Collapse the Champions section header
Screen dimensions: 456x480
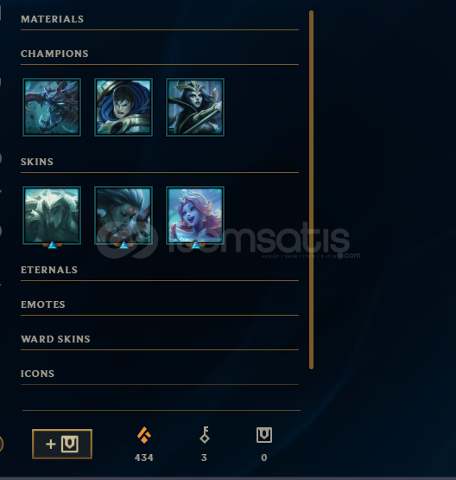pyautogui.click(x=54, y=54)
